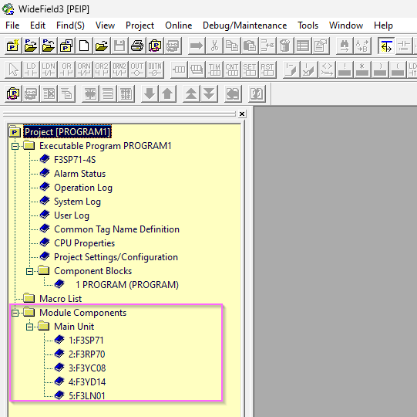Select the 1 PROGRAM (PROGRAM) block
417x417 pixels.
(x=127, y=285)
